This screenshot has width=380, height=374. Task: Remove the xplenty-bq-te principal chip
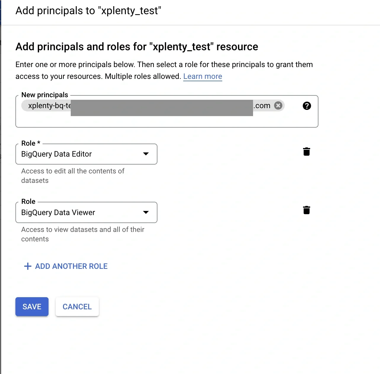point(278,105)
